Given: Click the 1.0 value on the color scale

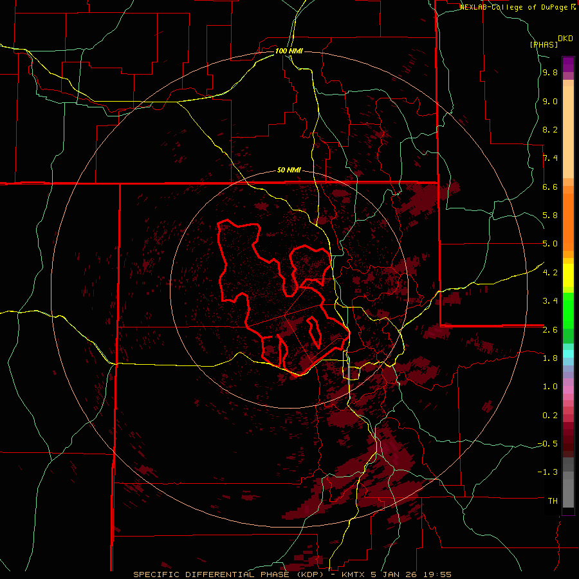Looking at the screenshot, I should (550, 387).
